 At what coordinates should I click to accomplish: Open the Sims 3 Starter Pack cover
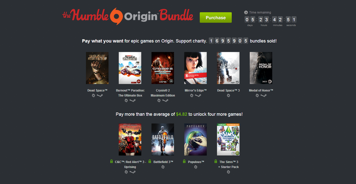point(228,139)
